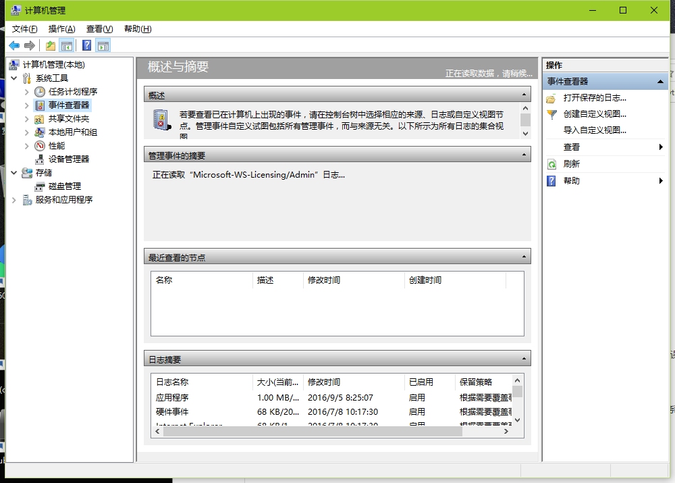The width and height of the screenshot is (675, 483).
Task: Click the export list folder toolbar icon
Action: coord(50,45)
